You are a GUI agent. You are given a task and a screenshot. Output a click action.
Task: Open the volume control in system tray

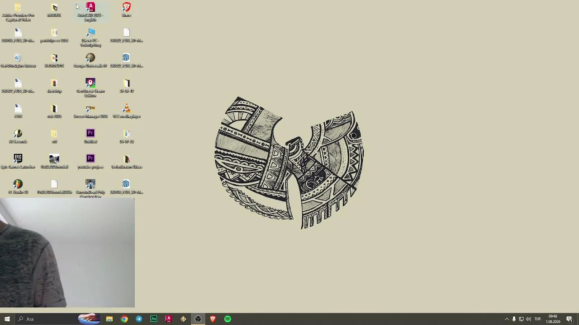click(x=528, y=319)
